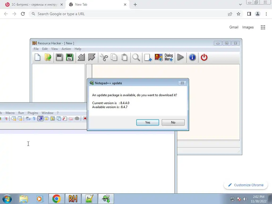Toggle synchronized vertical scrolling in Notepad++
The height and width of the screenshot is (204, 272).
click(x=14, y=118)
